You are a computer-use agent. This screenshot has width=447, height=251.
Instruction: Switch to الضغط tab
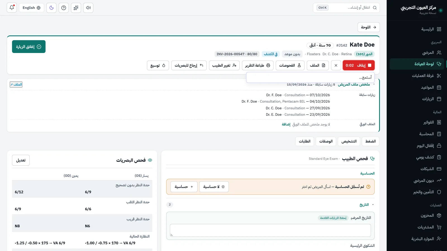point(370,141)
